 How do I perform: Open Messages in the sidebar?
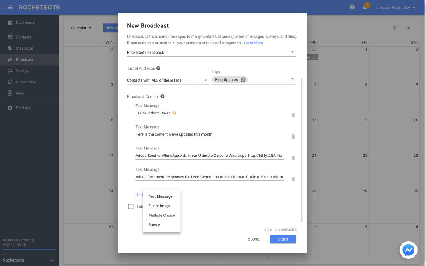click(x=29, y=48)
